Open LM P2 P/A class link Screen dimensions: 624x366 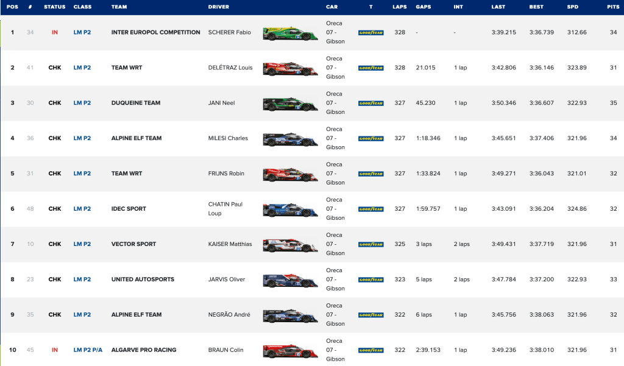[88, 350]
